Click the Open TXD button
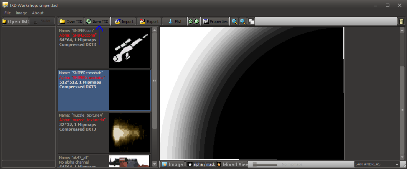 coord(71,22)
